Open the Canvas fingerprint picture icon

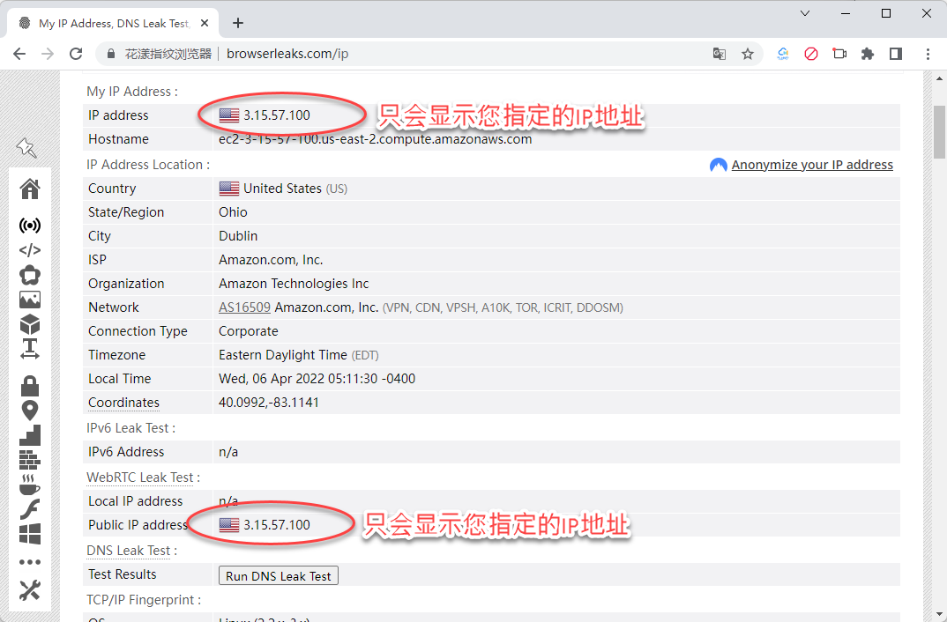point(30,300)
